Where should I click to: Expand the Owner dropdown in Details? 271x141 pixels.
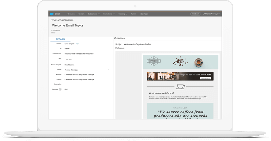tap(108, 70)
